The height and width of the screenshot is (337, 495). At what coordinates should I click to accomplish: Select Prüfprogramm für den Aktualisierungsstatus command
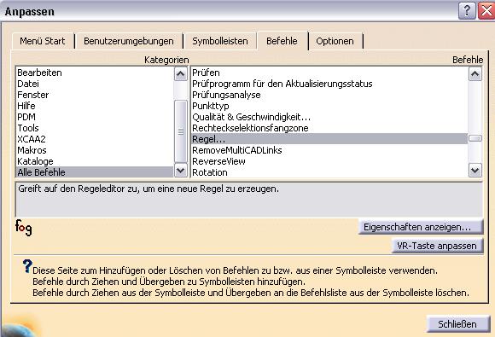point(329,84)
